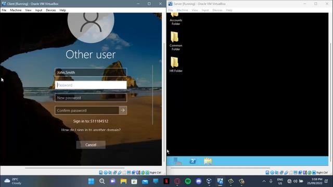Click USB indicator in Server status bar
The image size is (333, 187).
286,172
